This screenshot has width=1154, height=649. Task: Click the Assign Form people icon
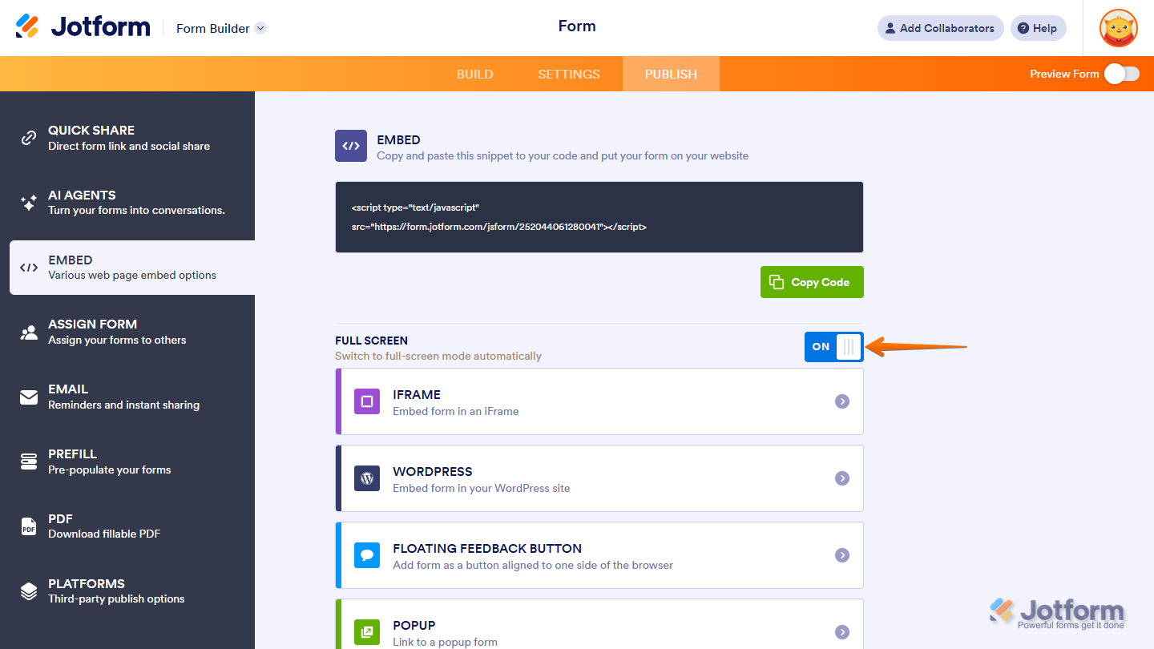(29, 332)
